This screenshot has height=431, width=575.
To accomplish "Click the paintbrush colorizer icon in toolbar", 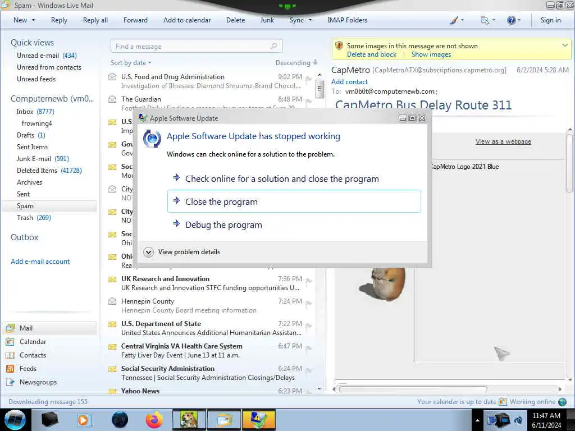I will [x=454, y=20].
